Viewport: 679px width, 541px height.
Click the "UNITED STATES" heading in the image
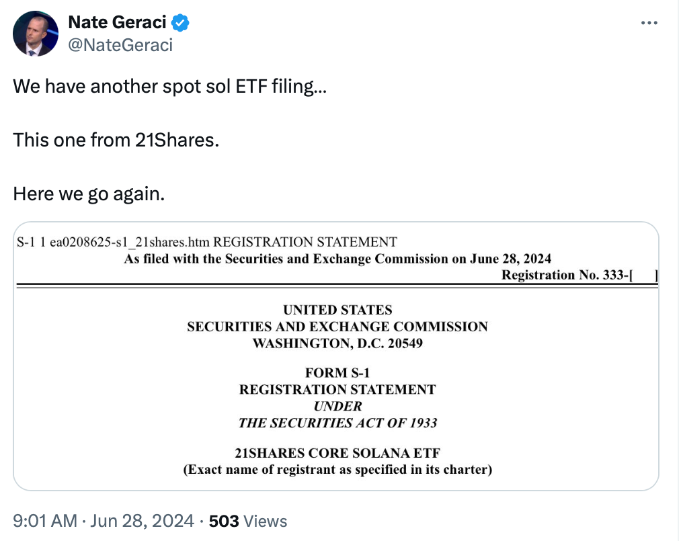(x=337, y=310)
